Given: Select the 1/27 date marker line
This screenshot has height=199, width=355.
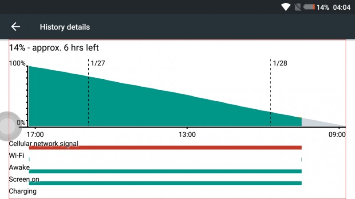Looking at the screenshot, I should tap(88, 92).
